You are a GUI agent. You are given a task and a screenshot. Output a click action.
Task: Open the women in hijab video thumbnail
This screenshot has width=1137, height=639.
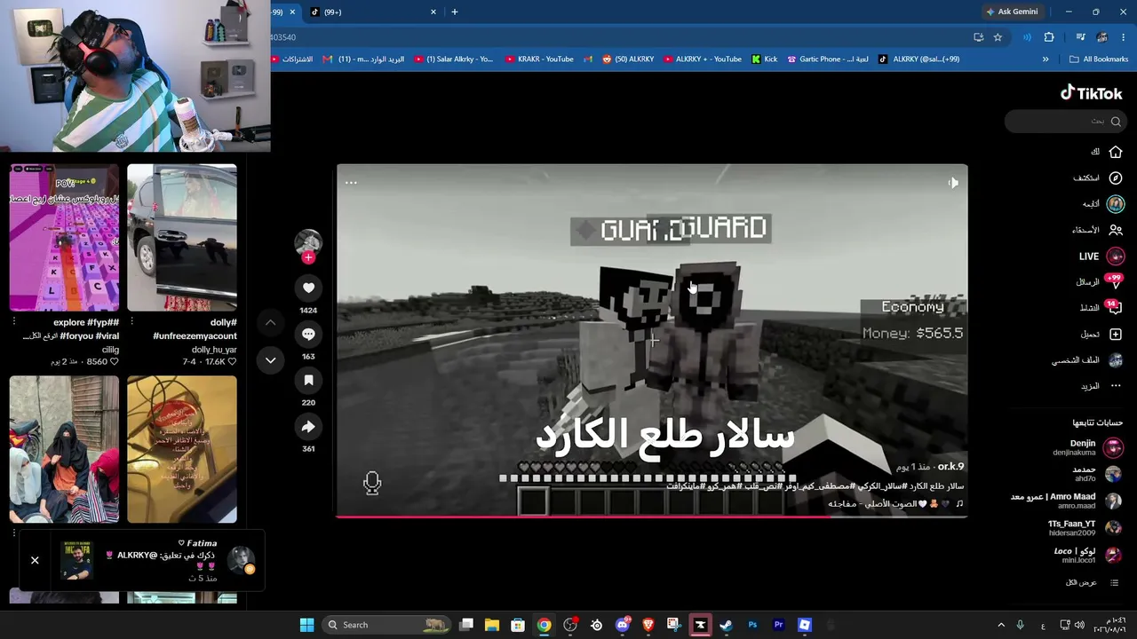pos(64,449)
